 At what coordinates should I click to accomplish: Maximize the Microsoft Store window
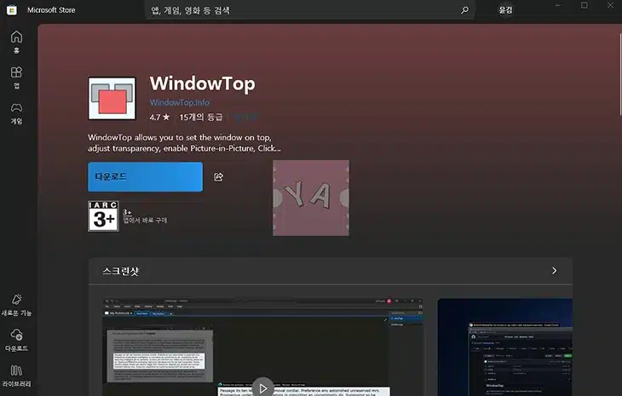584,6
